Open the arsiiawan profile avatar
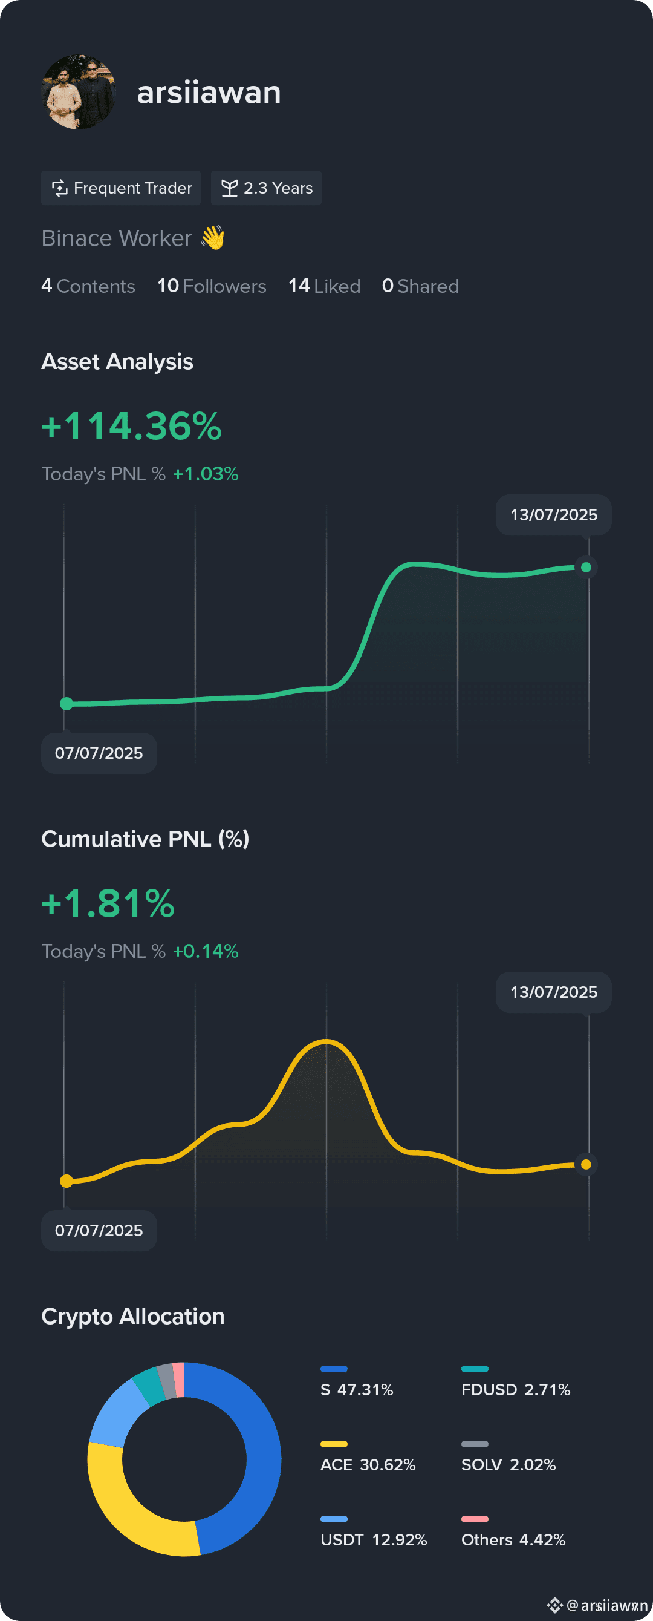653x1621 pixels. point(79,92)
